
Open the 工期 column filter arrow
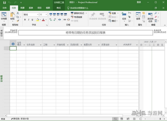[x=54, y=45]
